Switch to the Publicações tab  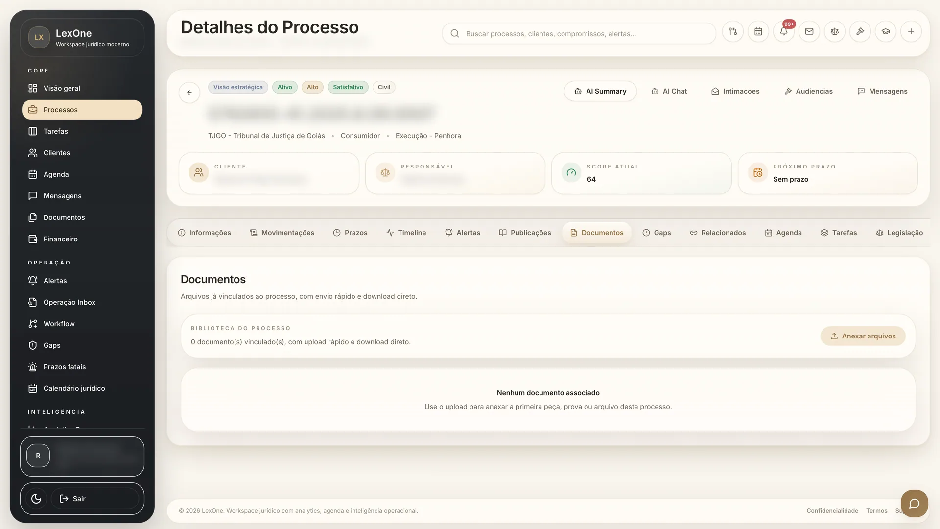click(x=525, y=233)
